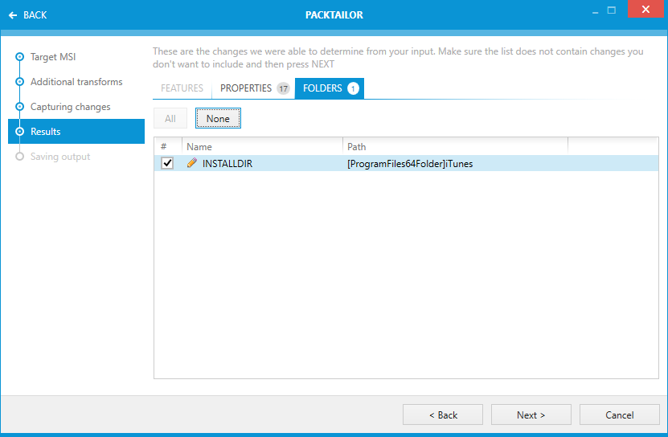Image resolution: width=668 pixels, height=437 pixels.
Task: Click the Folders count badge showing 1
Action: coord(353,88)
